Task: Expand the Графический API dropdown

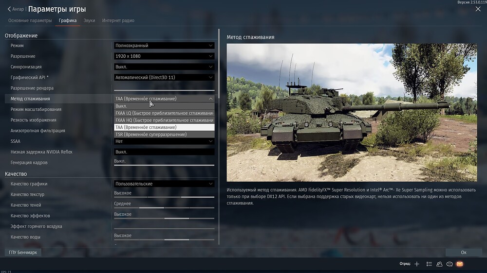Action: 164,77
